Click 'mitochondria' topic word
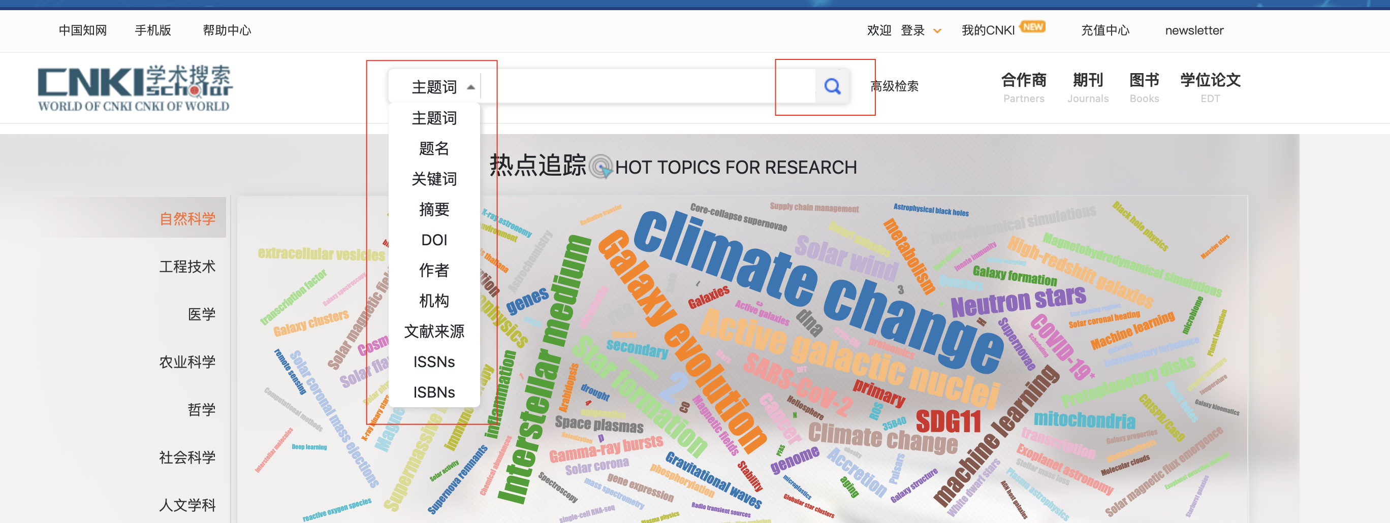The image size is (1390, 523). pos(1085,420)
